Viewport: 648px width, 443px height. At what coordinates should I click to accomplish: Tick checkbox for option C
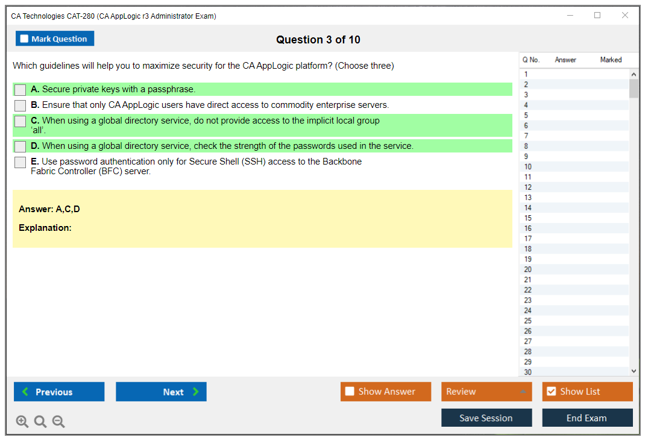[x=20, y=122]
